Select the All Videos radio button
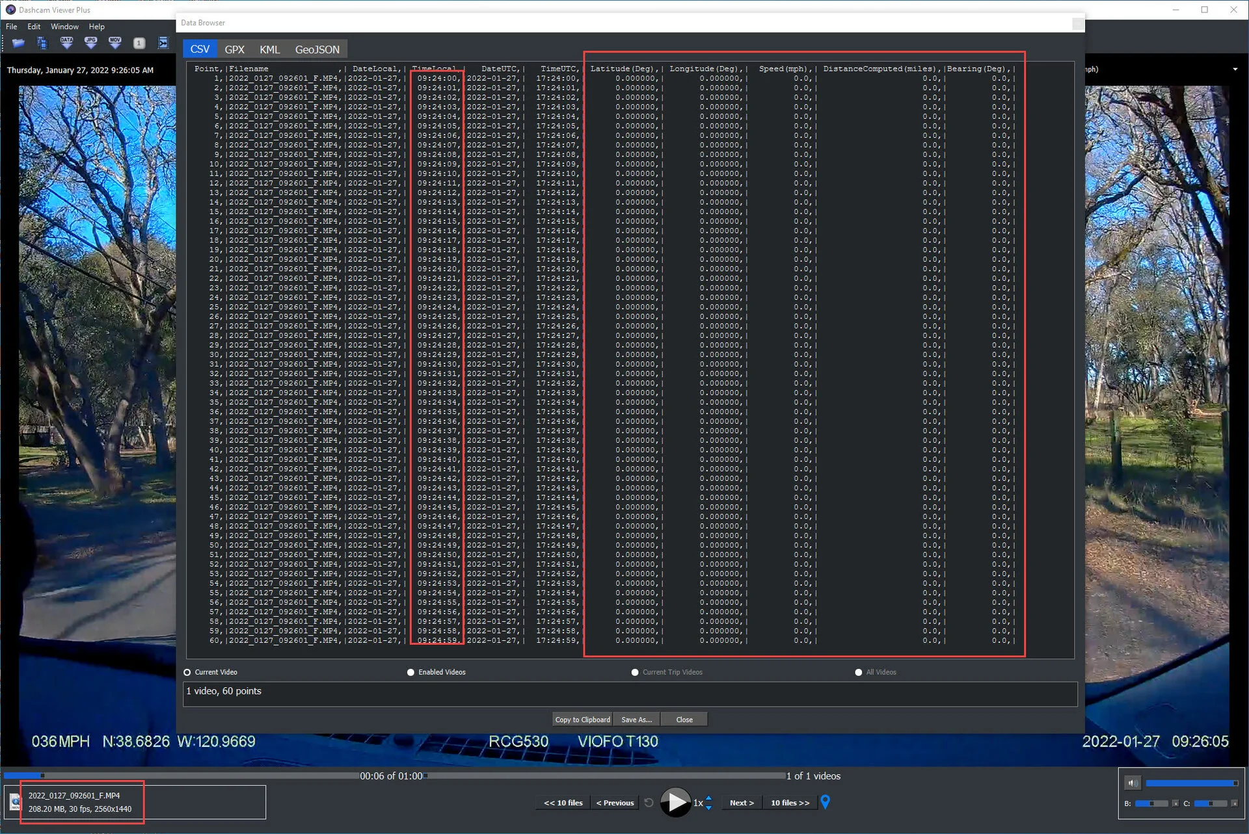 (x=858, y=672)
